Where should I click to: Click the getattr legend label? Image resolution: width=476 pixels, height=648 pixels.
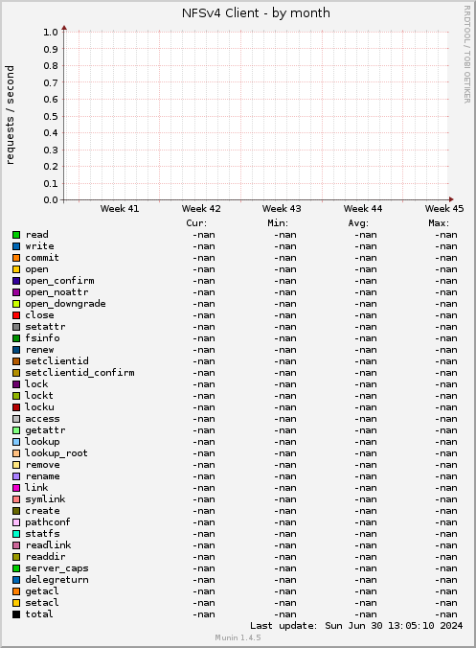point(45,430)
